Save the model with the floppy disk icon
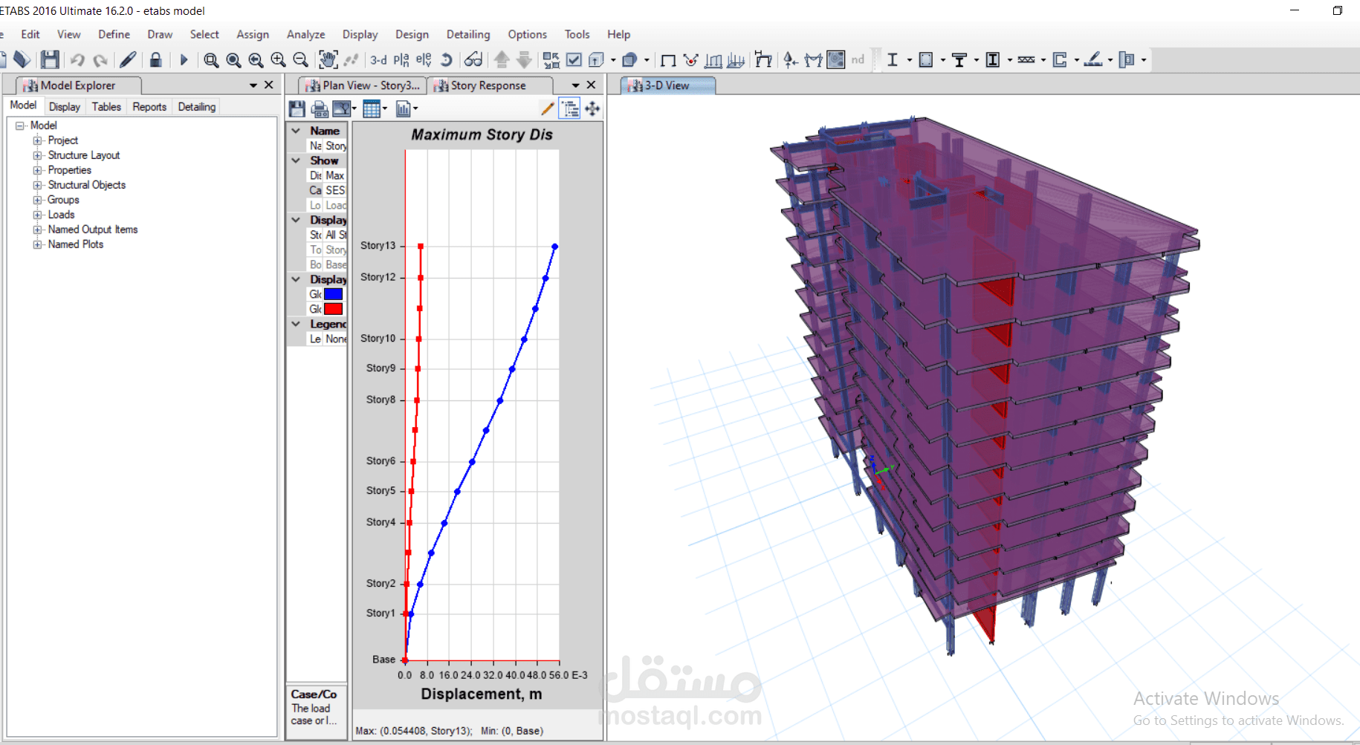 (x=50, y=59)
